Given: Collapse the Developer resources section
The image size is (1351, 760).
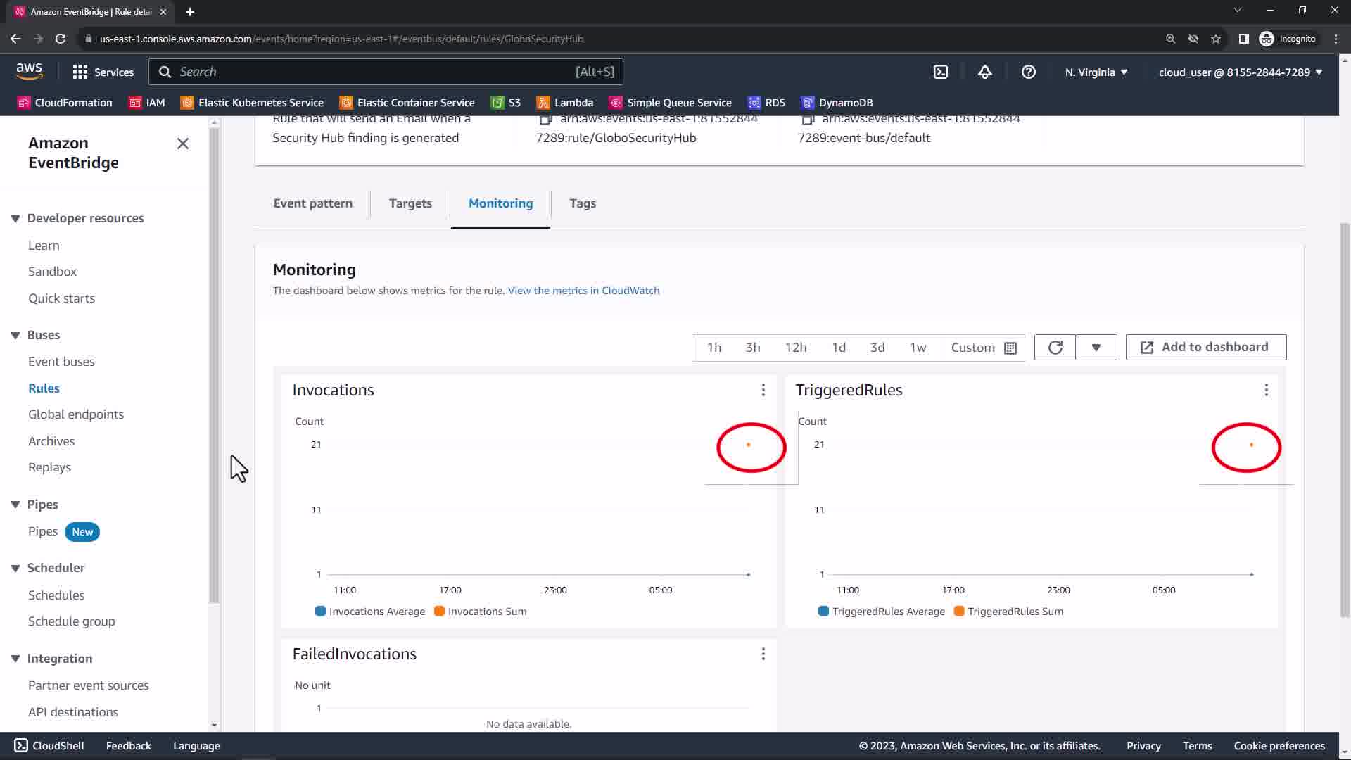Looking at the screenshot, I should [x=15, y=218].
